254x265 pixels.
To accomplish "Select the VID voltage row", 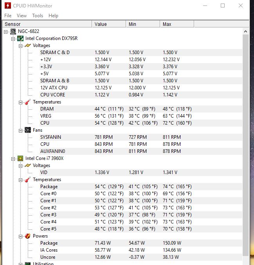I will tap(141, 172).
